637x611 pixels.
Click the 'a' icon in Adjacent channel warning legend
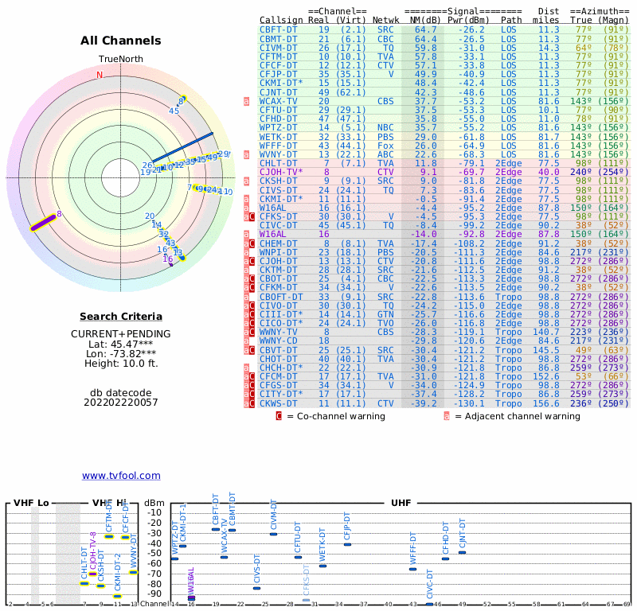pos(447,416)
